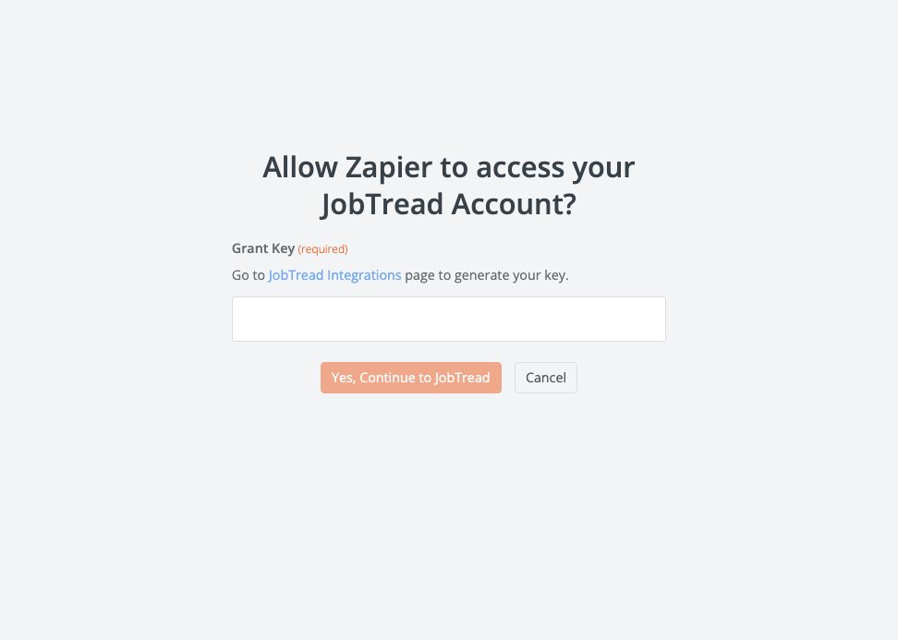898x640 pixels.
Task: Click the 'Go to' text before the link
Action: [x=248, y=275]
